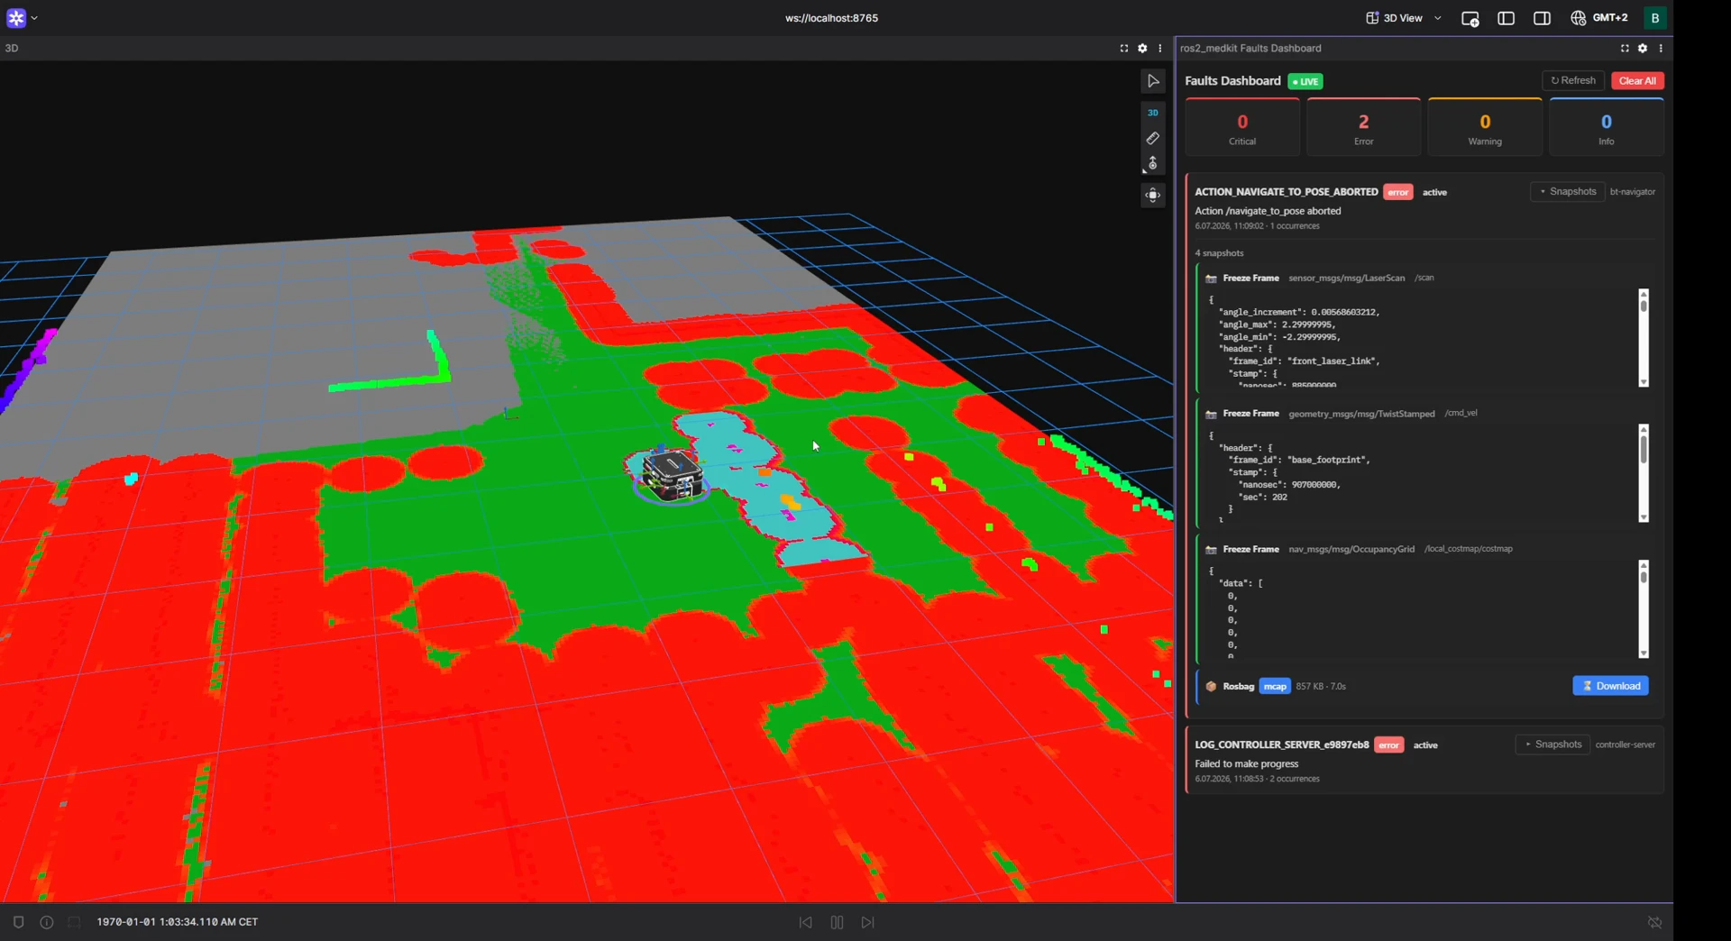
Task: Open the GMT+2 timezone setting
Action: (1599, 18)
